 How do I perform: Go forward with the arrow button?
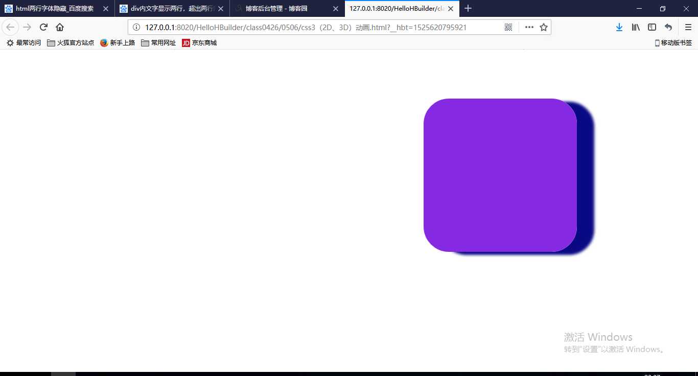point(28,27)
